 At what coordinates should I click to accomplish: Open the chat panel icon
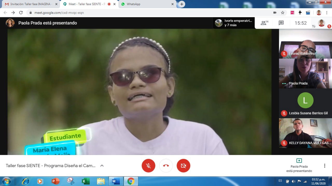coord(281,23)
